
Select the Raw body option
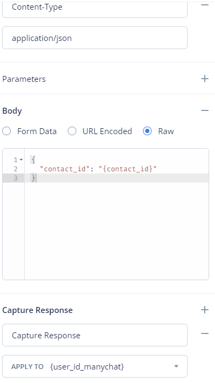[147, 131]
